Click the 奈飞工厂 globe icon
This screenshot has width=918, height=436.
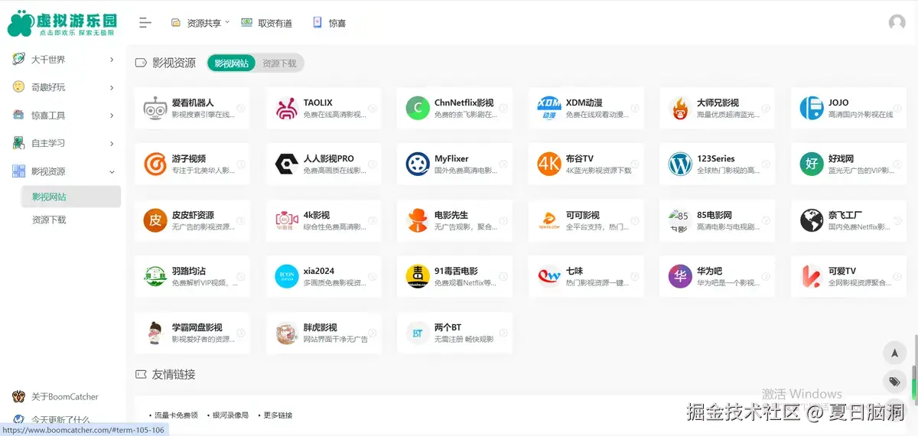click(x=812, y=220)
